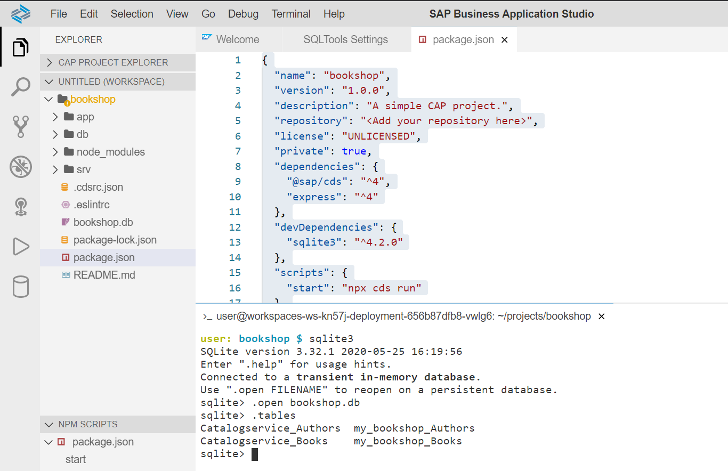Switch to the Welcome tab

pos(238,39)
